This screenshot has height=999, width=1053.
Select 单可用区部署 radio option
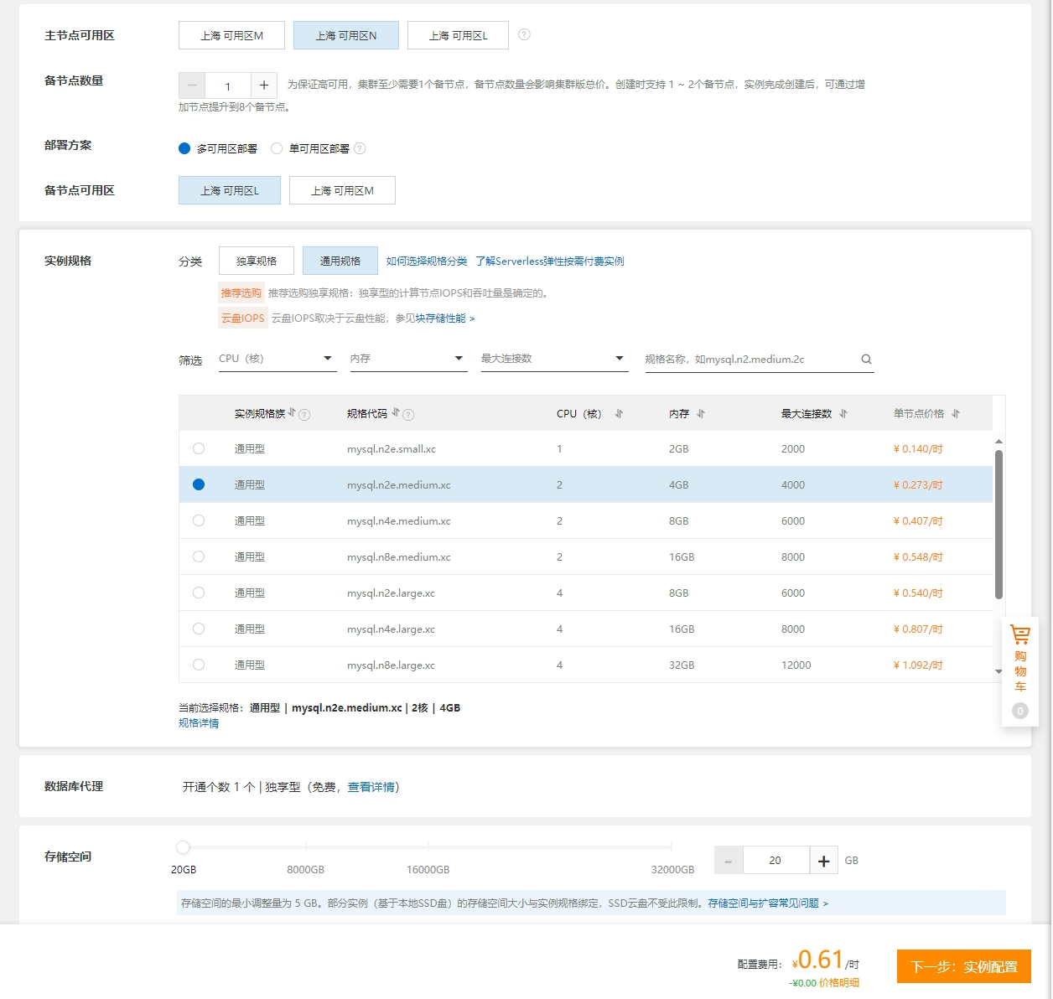pos(277,148)
